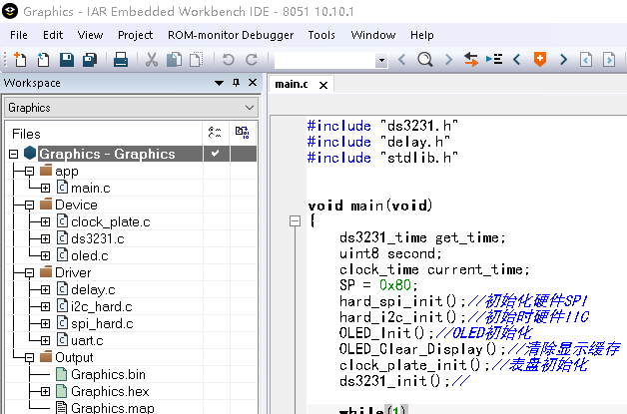This screenshot has height=414, width=627.
Task: Expand the spi_hard.c node
Action: click(45, 323)
